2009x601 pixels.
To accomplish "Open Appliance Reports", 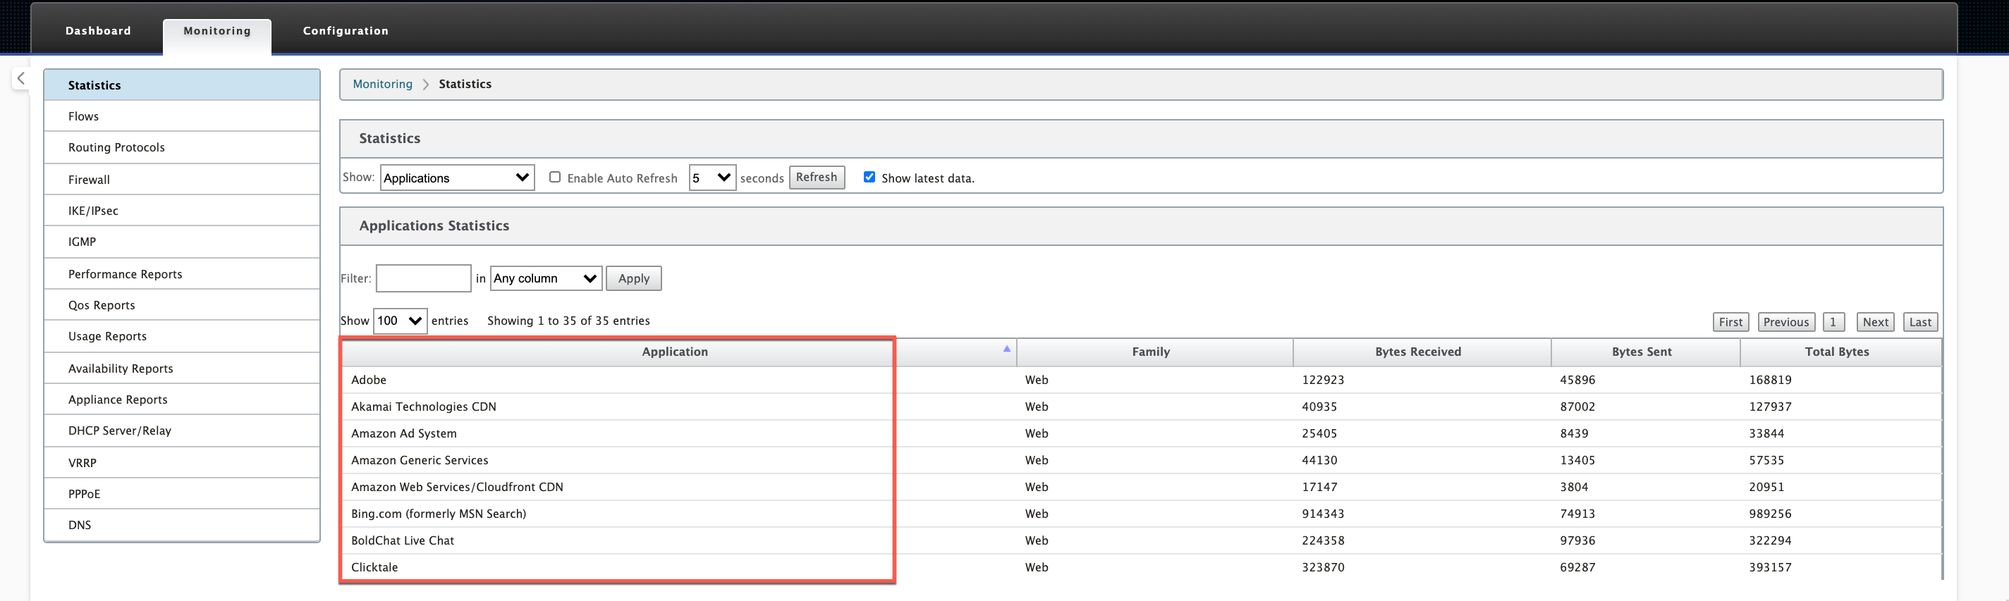I will pyautogui.click(x=182, y=399).
